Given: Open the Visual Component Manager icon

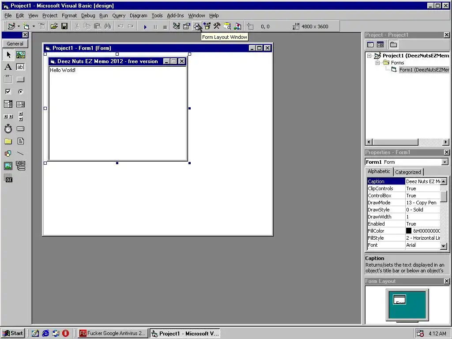Looking at the screenshot, I should 237,26.
